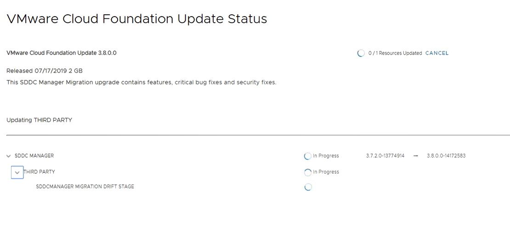The height and width of the screenshot is (227, 510).
Task: Select SDDCMANAGER MIGRATION DRIFT STAGE item
Action: [85, 187]
